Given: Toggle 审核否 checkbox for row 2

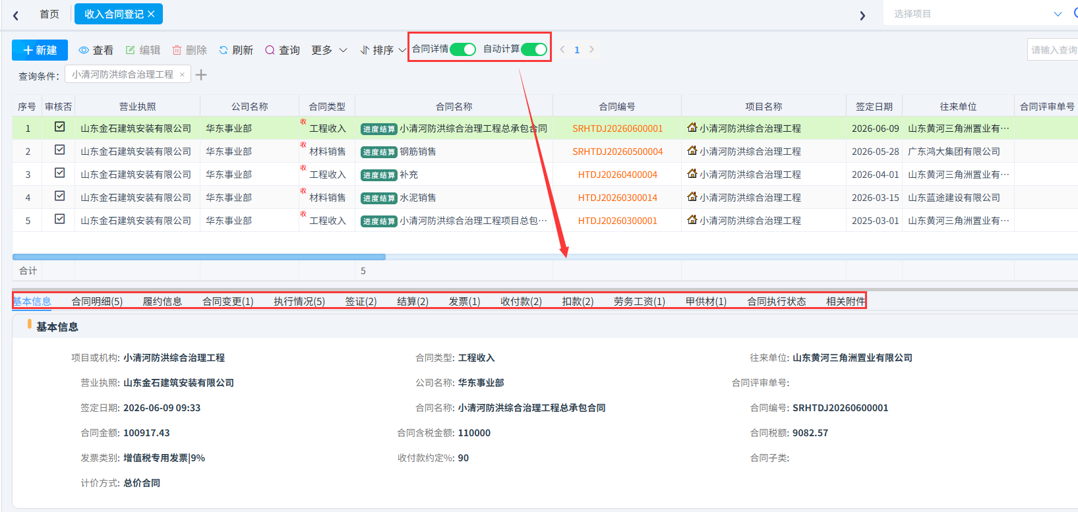Looking at the screenshot, I should pyautogui.click(x=59, y=150).
